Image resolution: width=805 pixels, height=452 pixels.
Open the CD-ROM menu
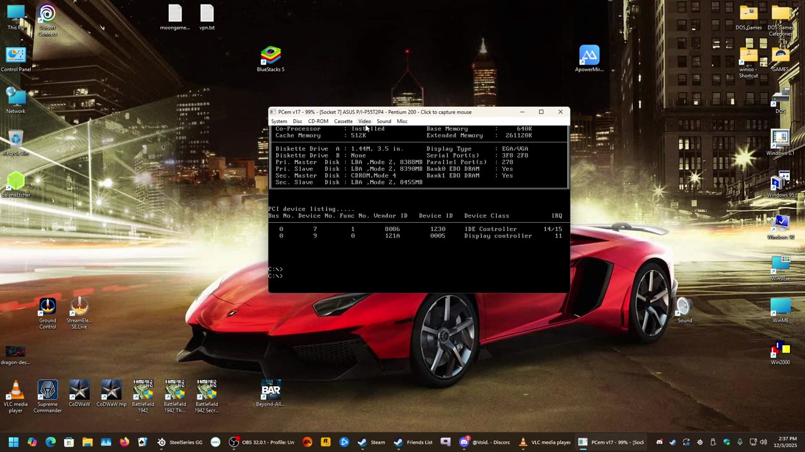[318, 121]
